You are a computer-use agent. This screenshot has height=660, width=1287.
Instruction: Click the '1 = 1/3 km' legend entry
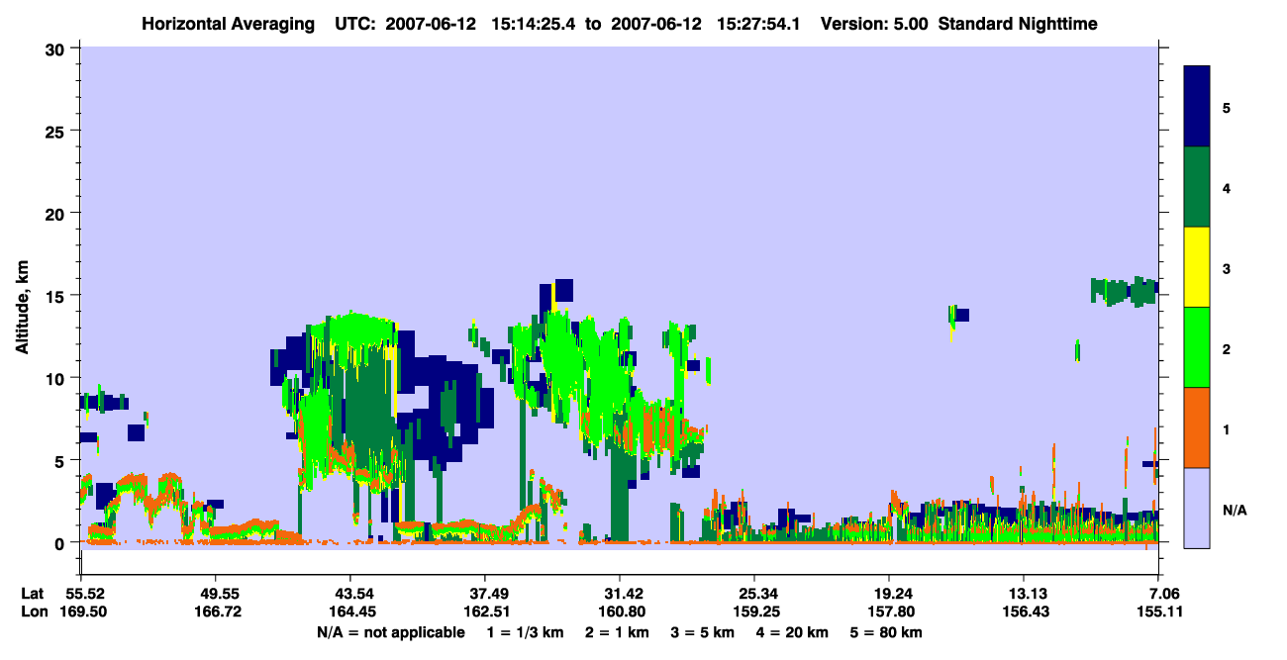[526, 632]
